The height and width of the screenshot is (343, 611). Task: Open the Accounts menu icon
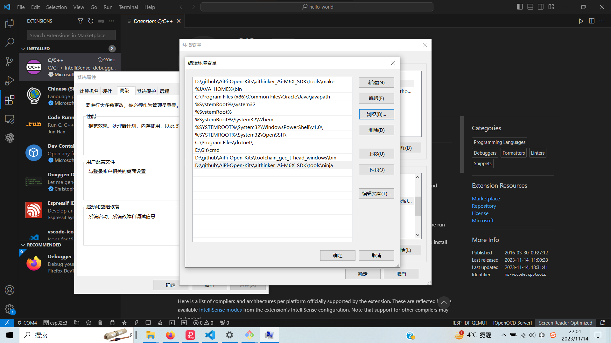click(10, 290)
